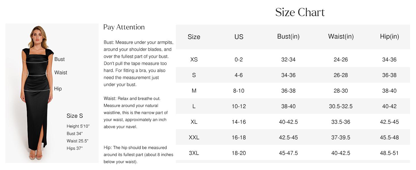416x170 pixels.
Task: Click the Bust label beside model
Action: pyautogui.click(x=60, y=59)
